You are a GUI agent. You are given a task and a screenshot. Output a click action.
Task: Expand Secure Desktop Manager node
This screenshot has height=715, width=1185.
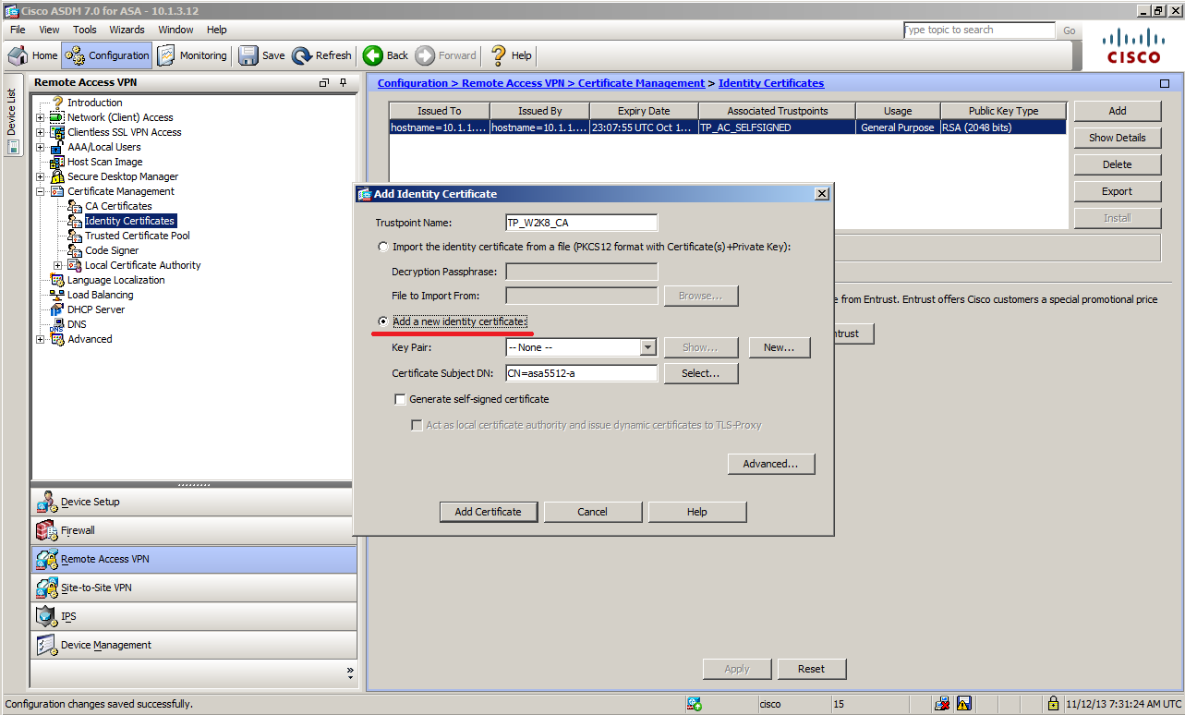click(40, 176)
